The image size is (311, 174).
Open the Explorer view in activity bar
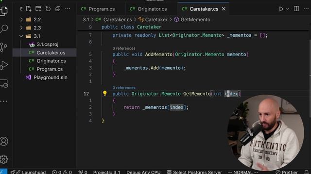pyautogui.click(x=3, y=11)
